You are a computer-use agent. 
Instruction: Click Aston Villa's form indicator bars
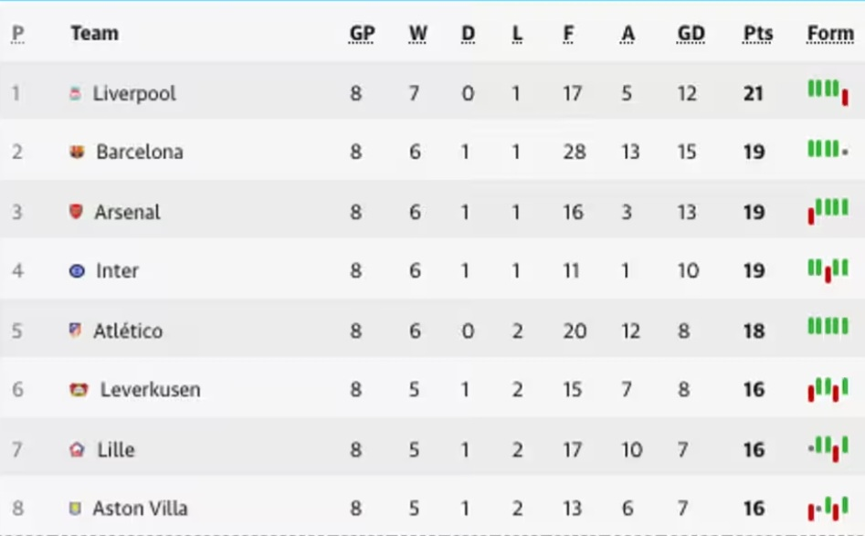click(828, 508)
